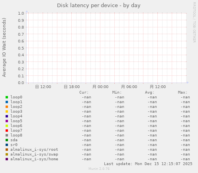
Task: Click the loop2 orange color swatch
Action: click(7, 107)
